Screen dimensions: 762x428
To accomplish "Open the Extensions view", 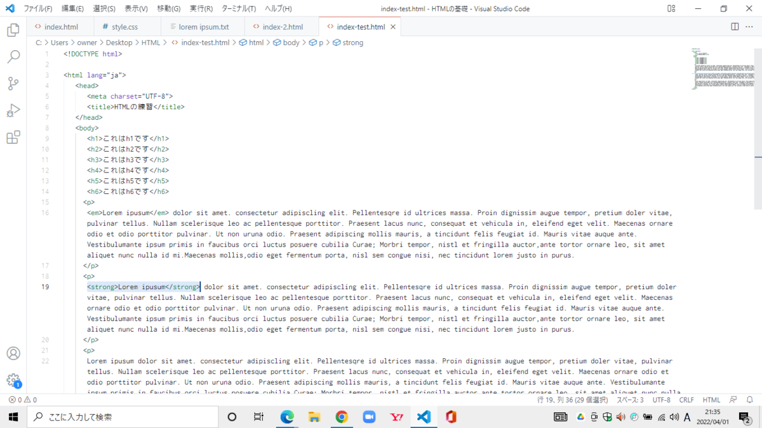I will (x=13, y=138).
